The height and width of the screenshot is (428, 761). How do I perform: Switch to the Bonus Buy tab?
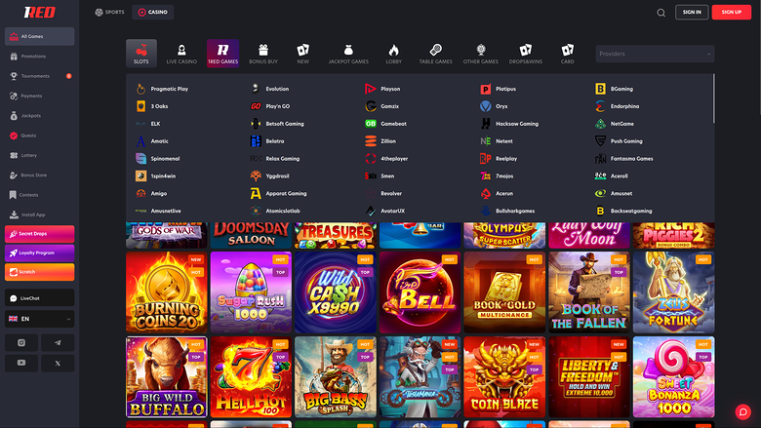tap(263, 54)
